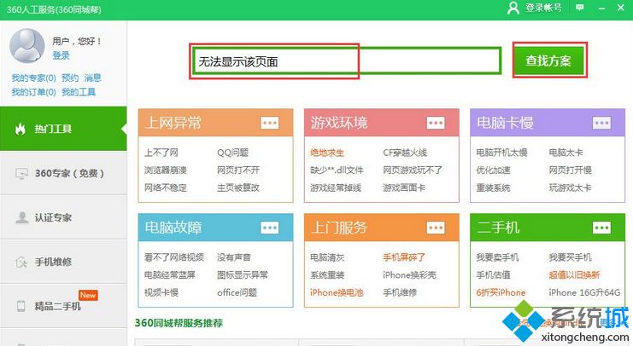Open more options on 电脑卡慢 card
633x346 pixels.
point(601,123)
